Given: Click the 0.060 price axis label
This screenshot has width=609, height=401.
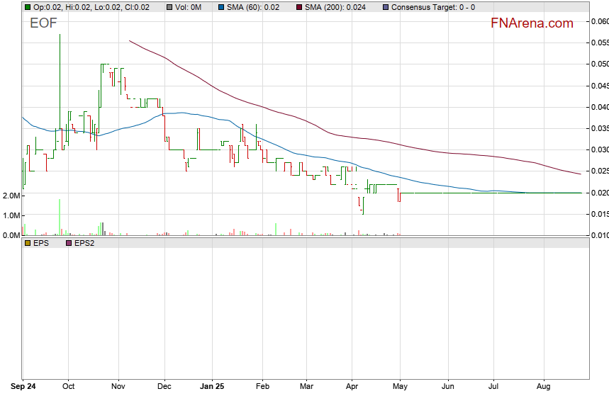Looking at the screenshot, I should pyautogui.click(x=599, y=21).
